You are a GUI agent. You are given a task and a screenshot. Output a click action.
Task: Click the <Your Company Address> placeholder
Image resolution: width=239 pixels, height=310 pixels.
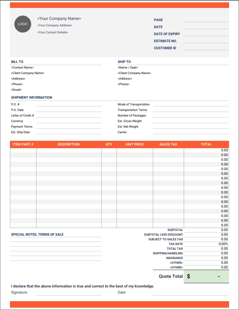pyautogui.click(x=55, y=25)
